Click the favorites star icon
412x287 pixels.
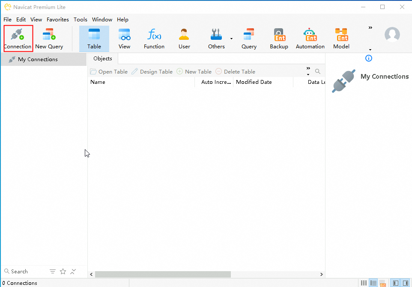[63, 272]
